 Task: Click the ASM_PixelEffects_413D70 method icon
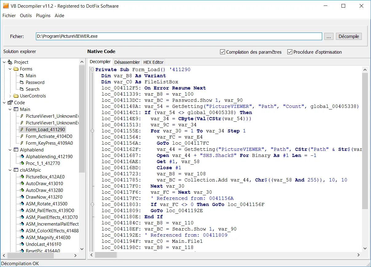[x=22, y=217]
